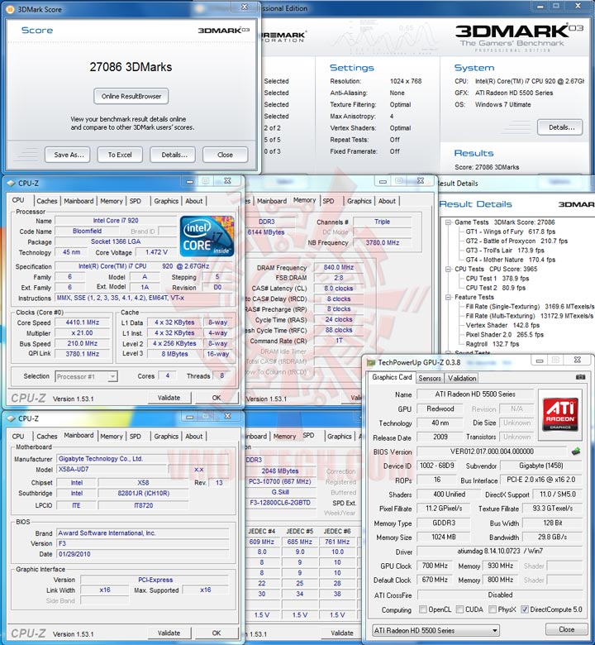Click Validate in the CPU-Z processor window

click(x=169, y=398)
